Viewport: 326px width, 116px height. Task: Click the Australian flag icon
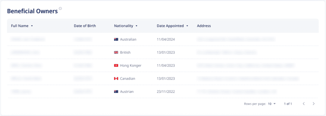coord(116,39)
